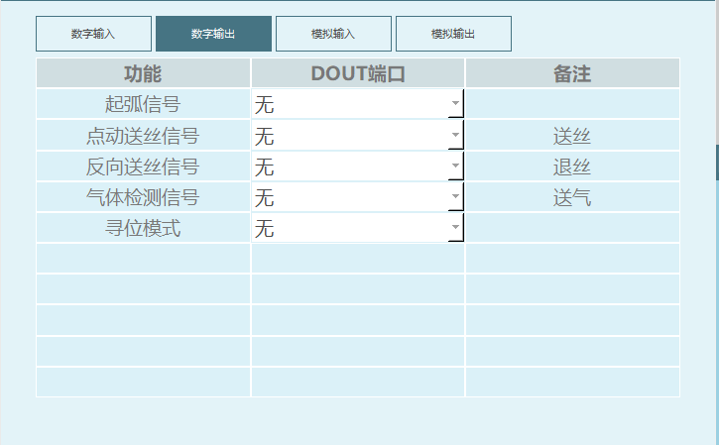719x445 pixels.
Task: Go to the 模拟输出 tab
Action: pyautogui.click(x=453, y=34)
